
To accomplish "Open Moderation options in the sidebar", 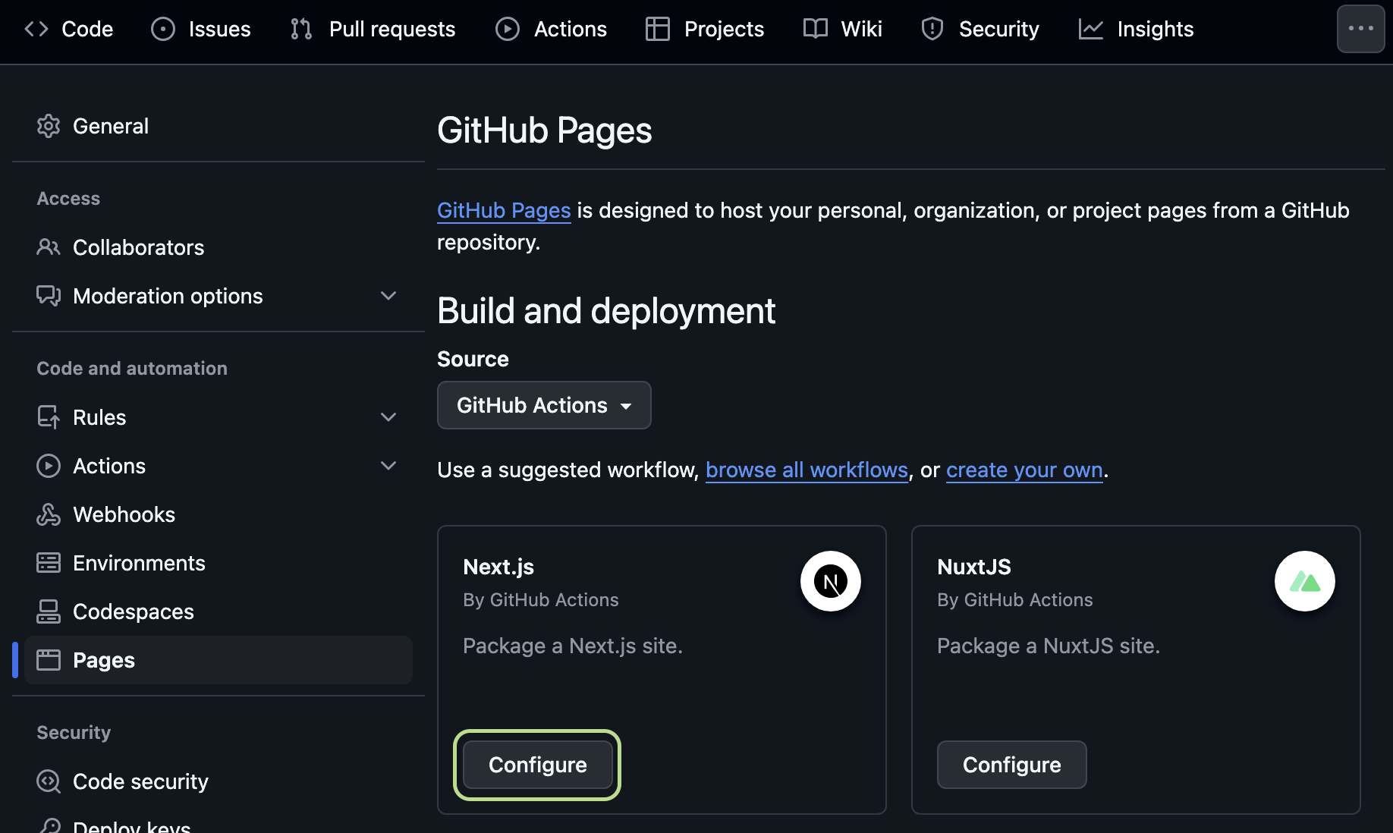I will (219, 296).
